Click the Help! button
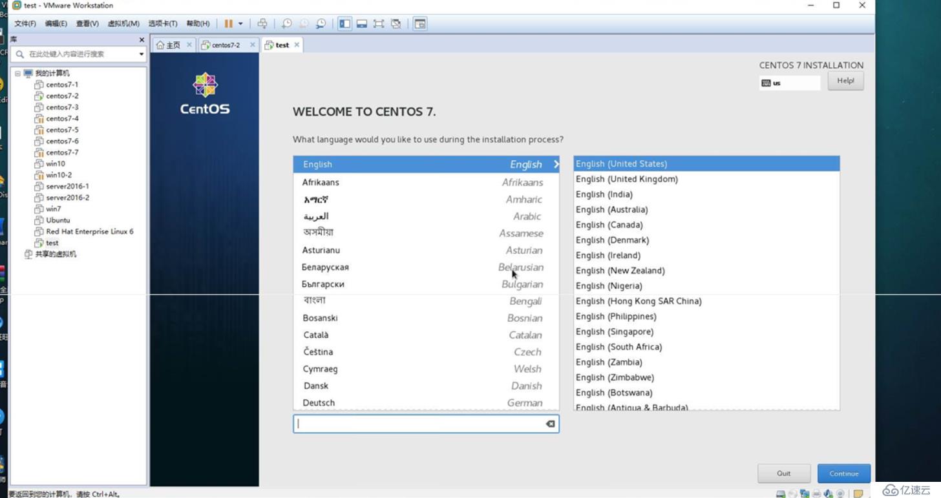This screenshot has height=498, width=941. click(845, 81)
